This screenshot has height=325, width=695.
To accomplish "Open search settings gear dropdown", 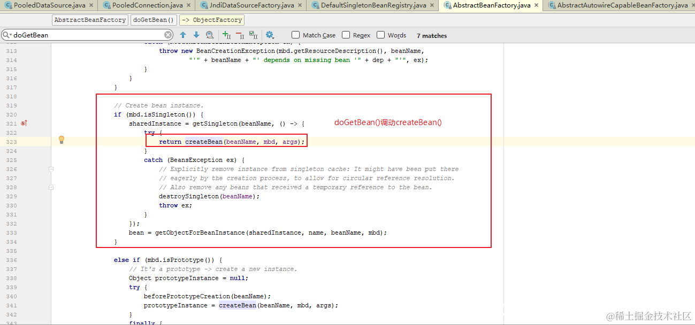I will point(270,35).
